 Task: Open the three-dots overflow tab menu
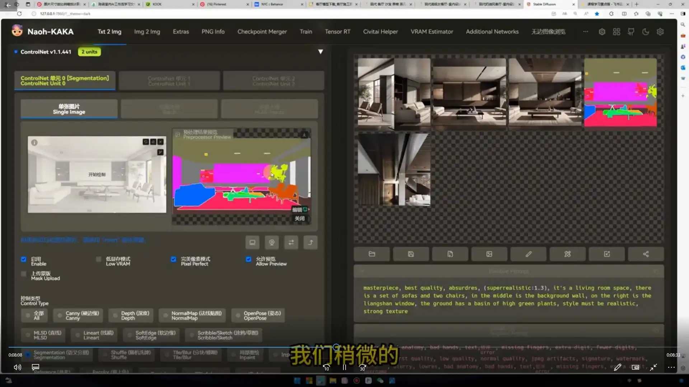coord(585,32)
